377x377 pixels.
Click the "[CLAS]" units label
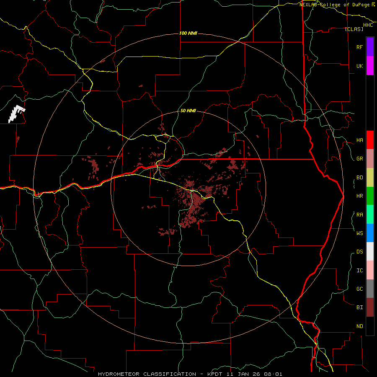coord(354,29)
